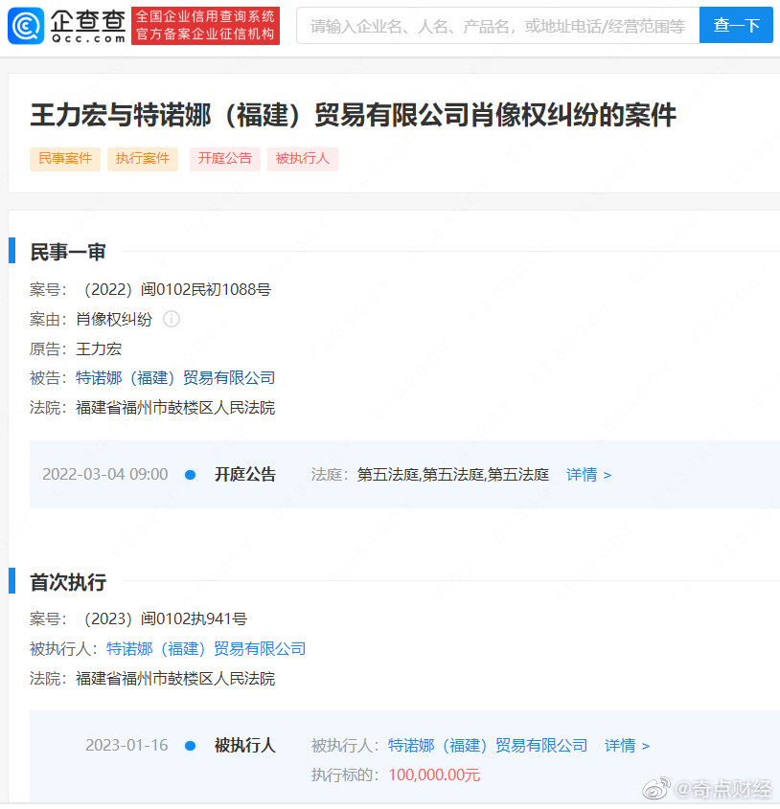Image resolution: width=780 pixels, height=809 pixels.
Task: Click the amount 100,000.00元
Action: (x=434, y=775)
